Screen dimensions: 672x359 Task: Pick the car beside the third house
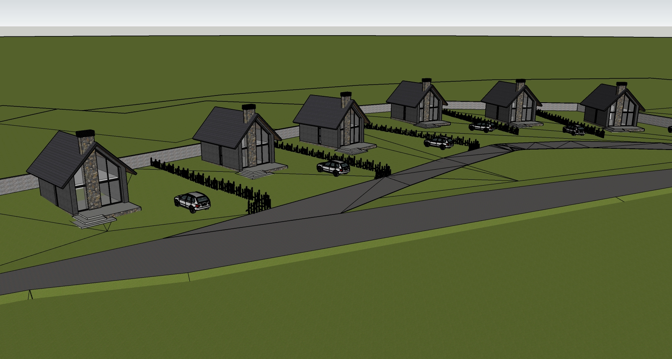coord(439,143)
